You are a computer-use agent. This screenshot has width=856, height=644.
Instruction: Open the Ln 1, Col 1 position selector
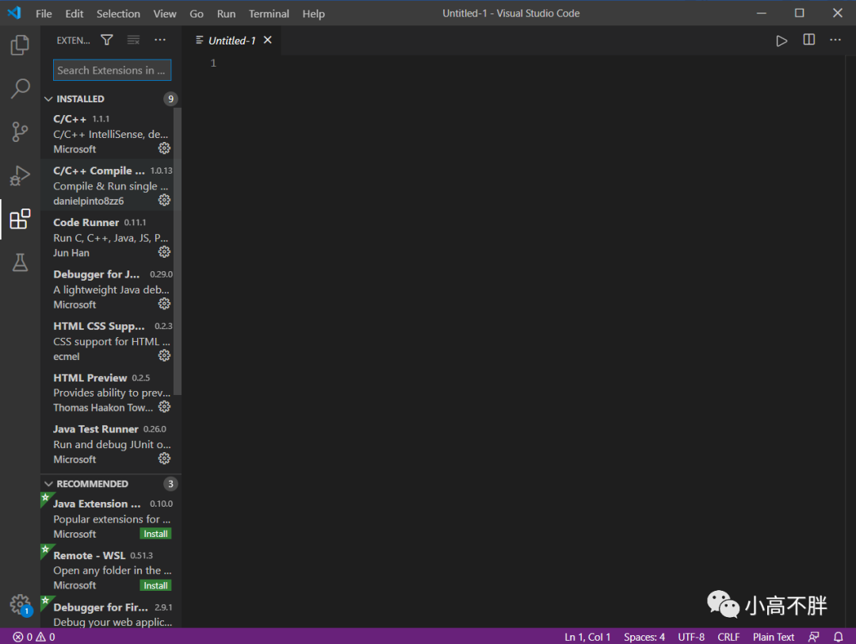587,637
